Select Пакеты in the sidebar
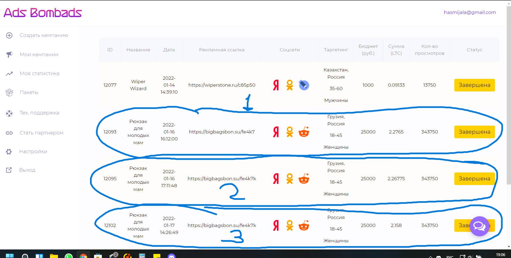Viewport: 511px width, 258px height. coord(29,93)
